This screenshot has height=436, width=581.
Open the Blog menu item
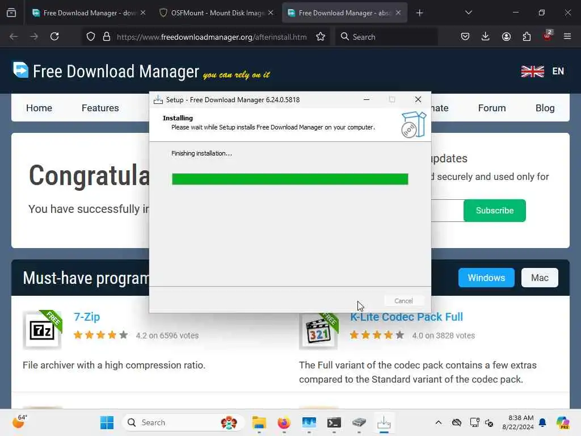click(x=545, y=108)
